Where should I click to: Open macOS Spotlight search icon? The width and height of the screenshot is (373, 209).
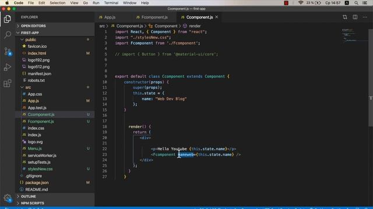point(356,3)
